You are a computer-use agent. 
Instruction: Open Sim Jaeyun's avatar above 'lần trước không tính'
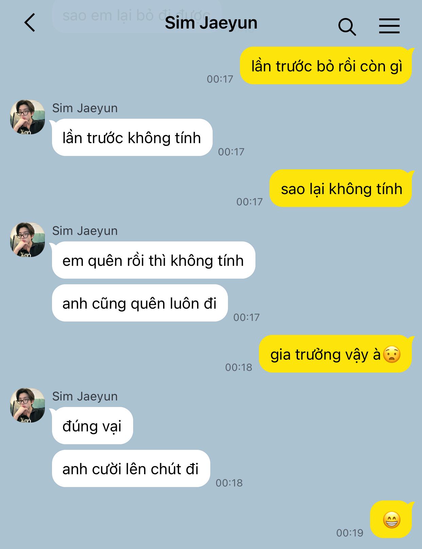[28, 117]
